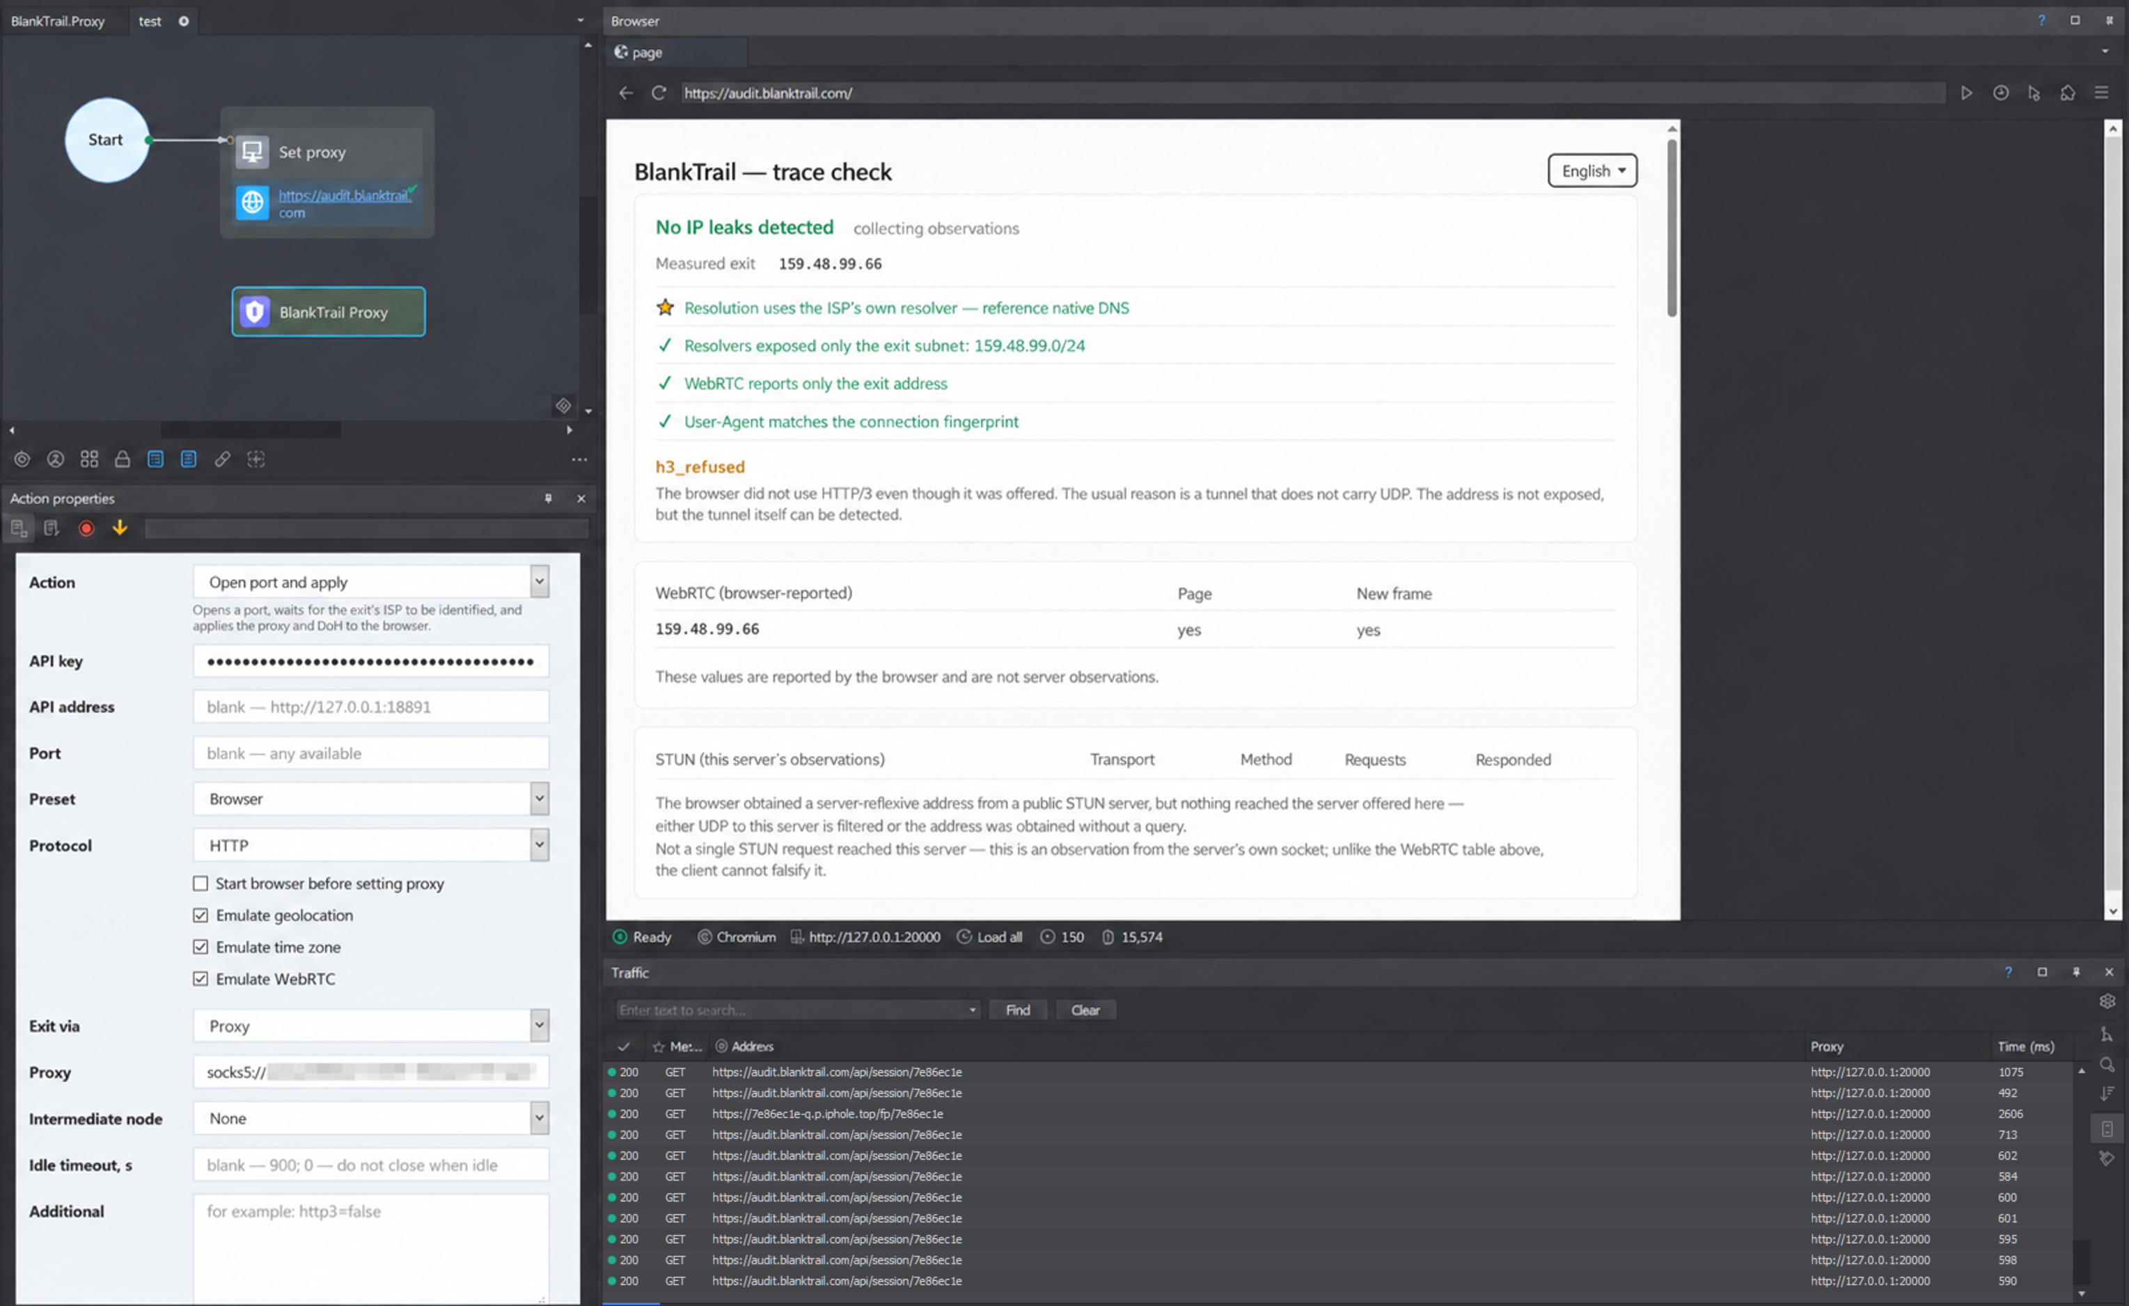Image resolution: width=2129 pixels, height=1306 pixels.
Task: Click the browser hamburger menu icon
Action: [2101, 93]
